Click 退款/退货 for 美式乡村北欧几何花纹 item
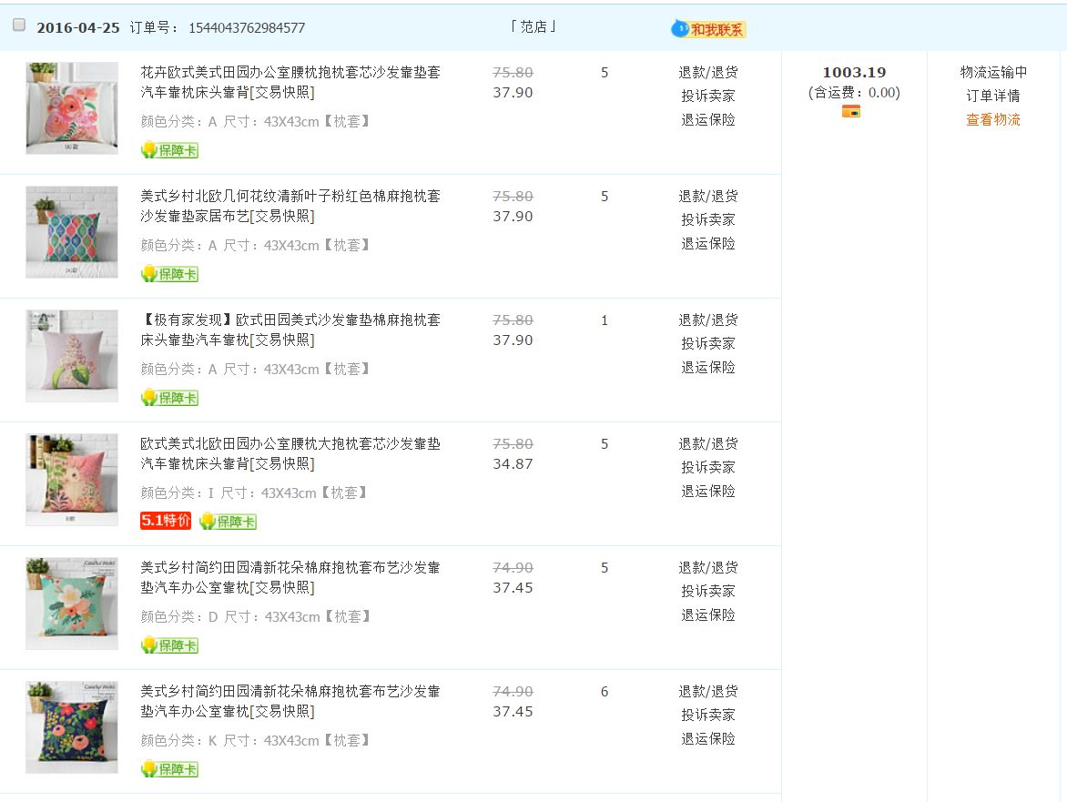This screenshot has height=802, width=1067. point(708,196)
